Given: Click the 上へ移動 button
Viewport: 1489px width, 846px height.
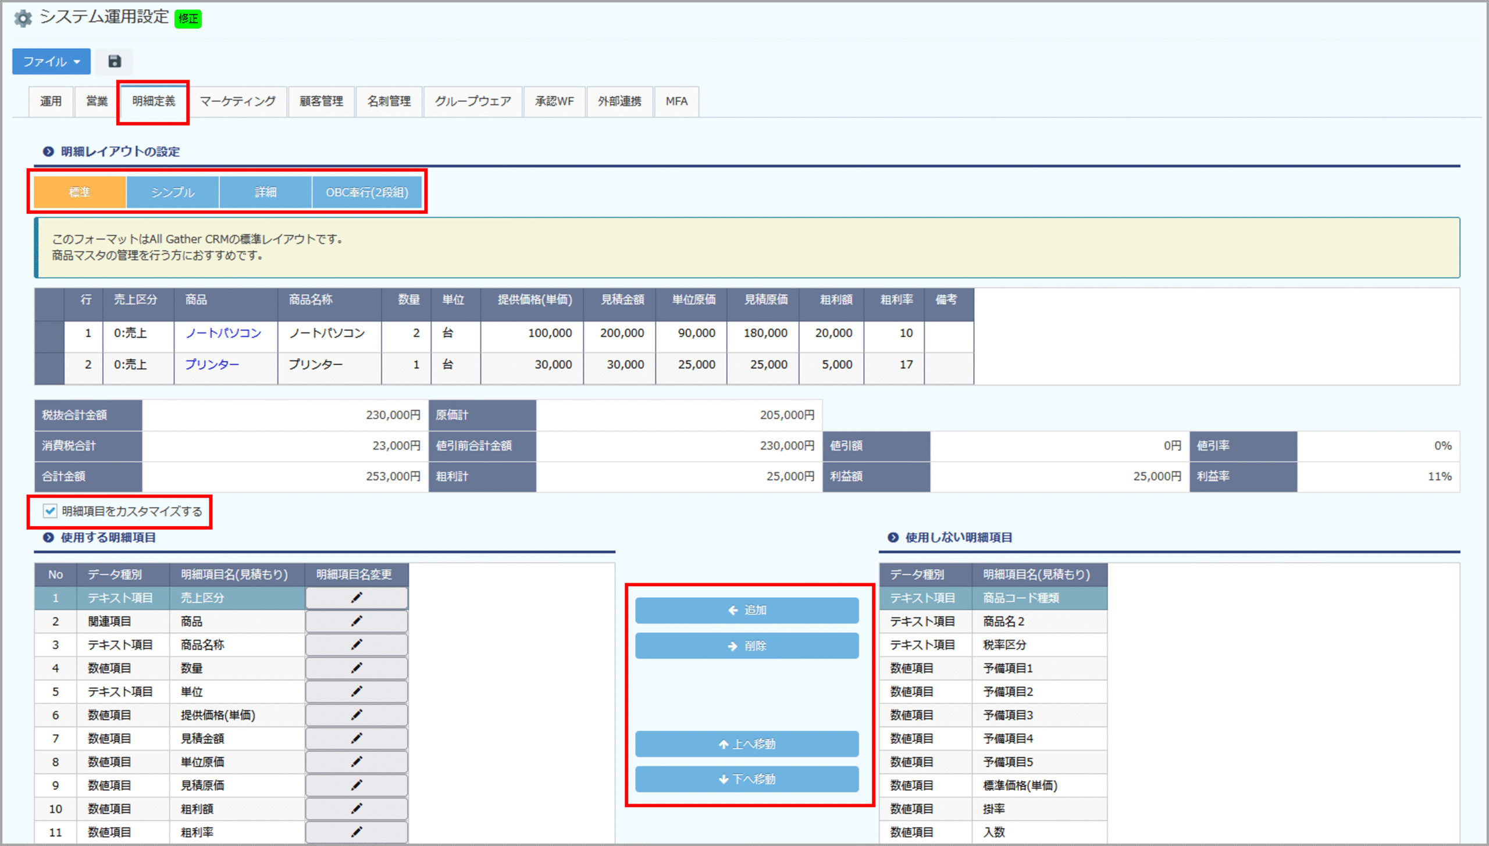Looking at the screenshot, I should point(747,744).
